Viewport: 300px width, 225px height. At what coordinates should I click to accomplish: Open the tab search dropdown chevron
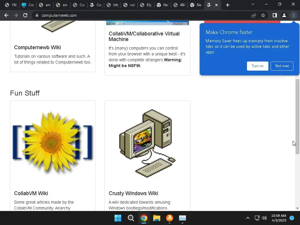(x=253, y=4)
